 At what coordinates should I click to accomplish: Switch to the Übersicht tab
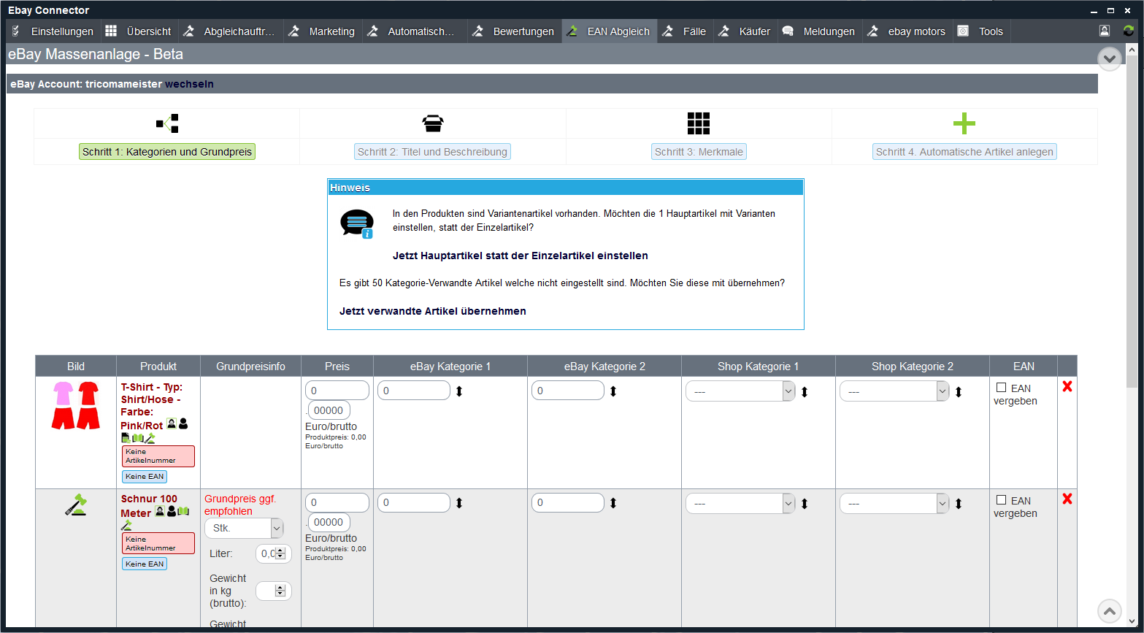tap(139, 31)
